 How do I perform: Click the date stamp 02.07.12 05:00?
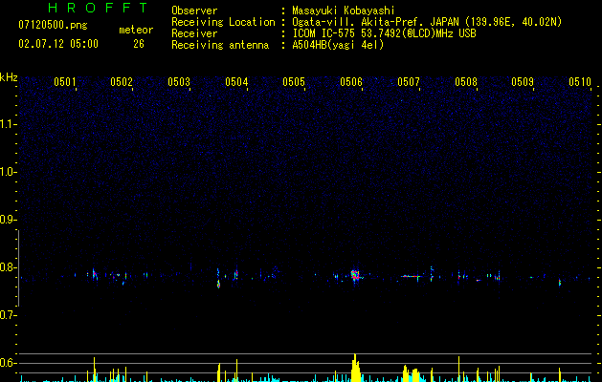[58, 44]
